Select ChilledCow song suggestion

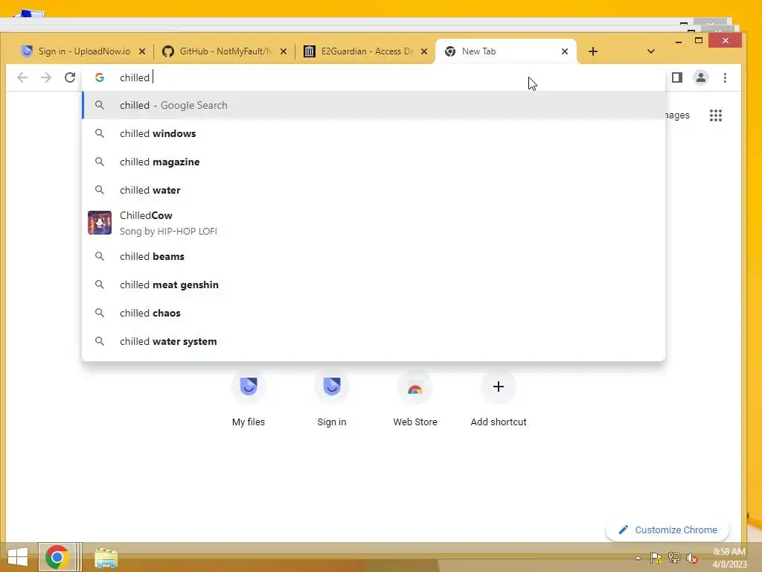pyautogui.click(x=374, y=223)
